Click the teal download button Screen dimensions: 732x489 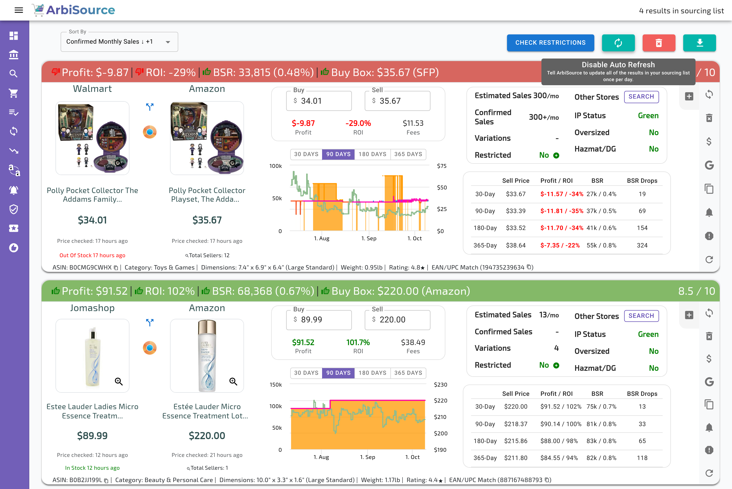pyautogui.click(x=699, y=43)
